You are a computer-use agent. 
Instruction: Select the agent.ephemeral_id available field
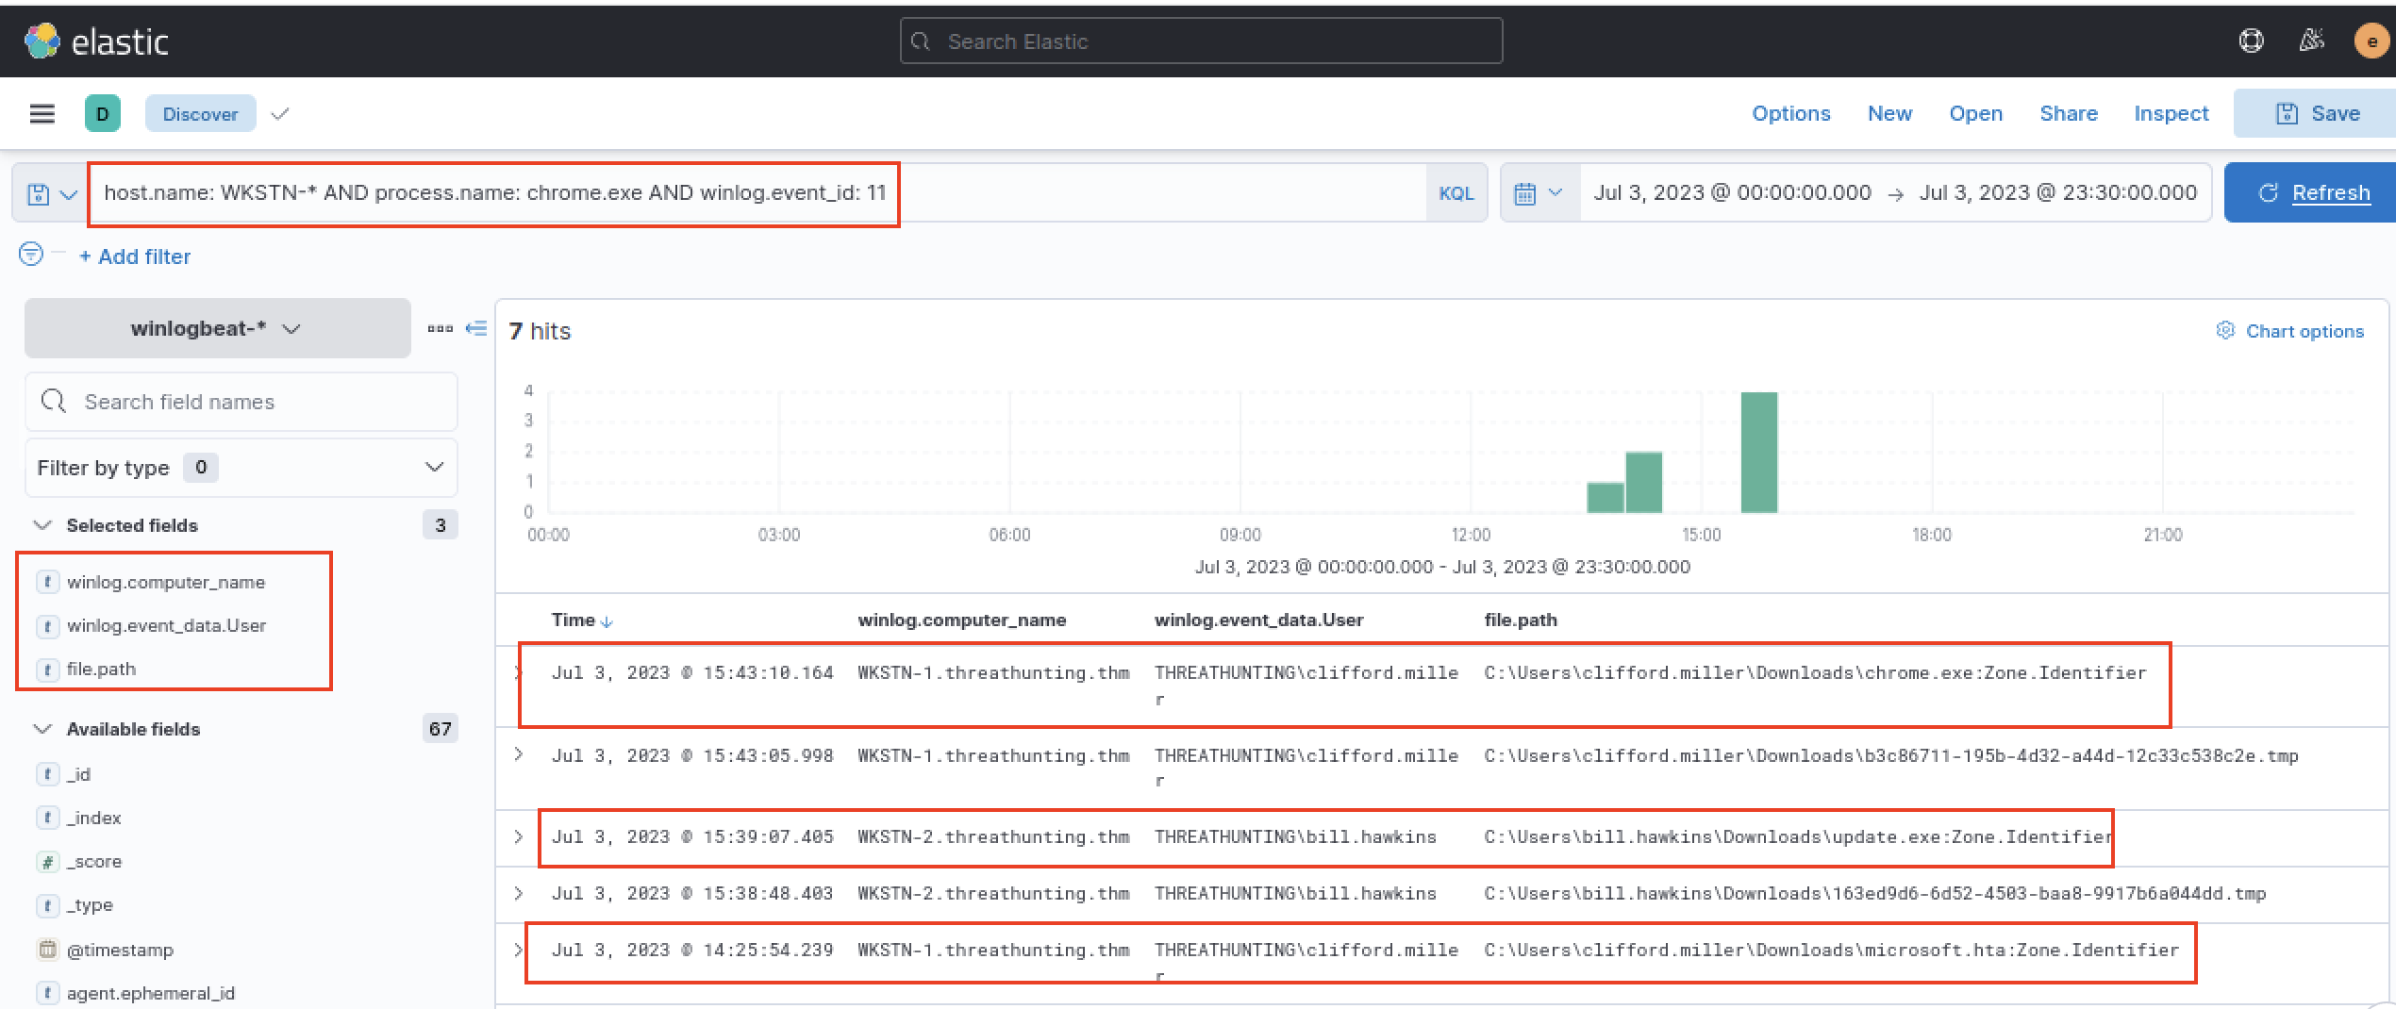pos(151,993)
